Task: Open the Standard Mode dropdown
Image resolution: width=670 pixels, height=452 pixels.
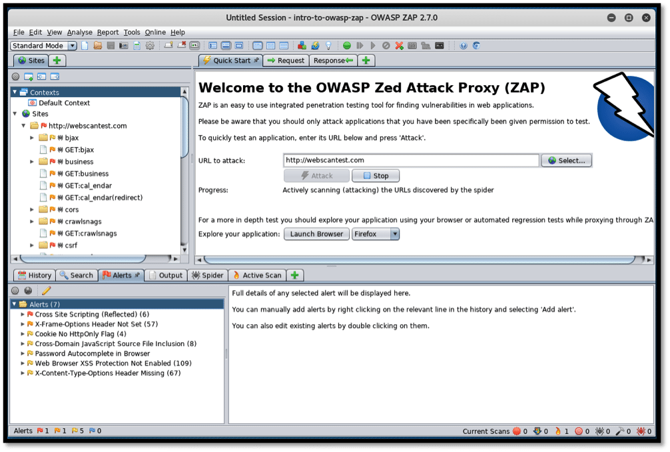Action: click(x=73, y=46)
